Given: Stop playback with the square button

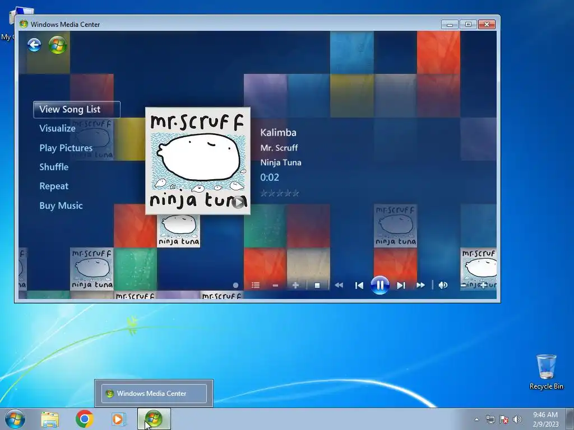Looking at the screenshot, I should (x=317, y=285).
